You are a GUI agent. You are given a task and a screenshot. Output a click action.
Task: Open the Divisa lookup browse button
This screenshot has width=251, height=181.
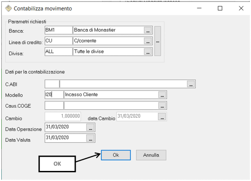(x=147, y=52)
